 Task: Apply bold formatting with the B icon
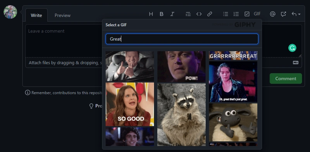coord(162,14)
